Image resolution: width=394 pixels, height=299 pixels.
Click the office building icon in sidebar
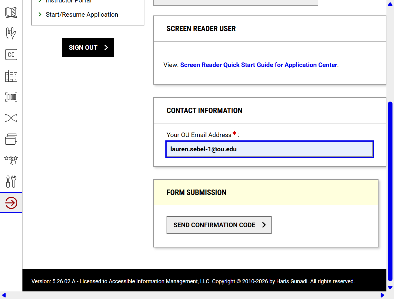pyautogui.click(x=11, y=76)
